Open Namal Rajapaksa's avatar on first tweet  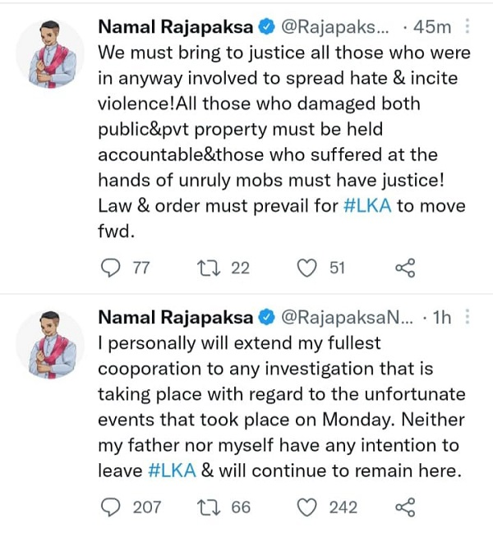click(x=50, y=54)
